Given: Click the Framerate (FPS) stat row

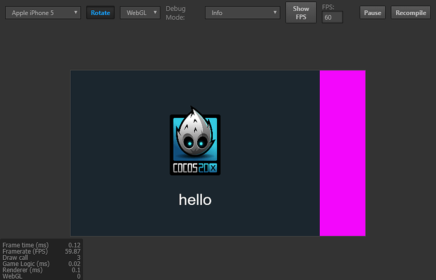Looking at the screenshot, I should (42, 252).
